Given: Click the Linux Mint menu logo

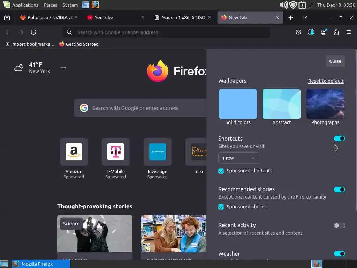Looking at the screenshot, I should (x=7, y=5).
